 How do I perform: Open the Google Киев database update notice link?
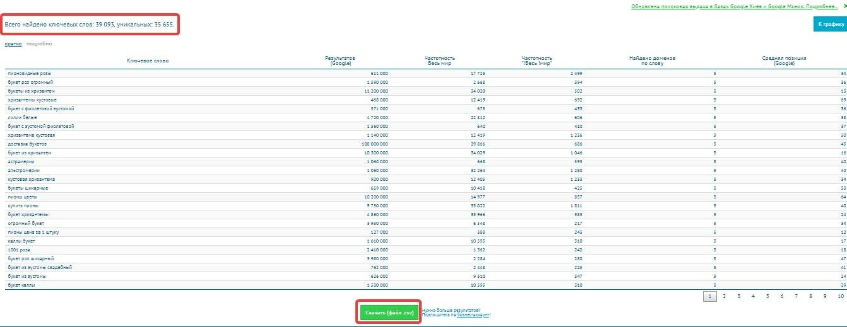click(x=735, y=7)
